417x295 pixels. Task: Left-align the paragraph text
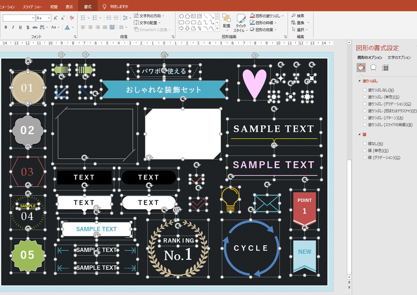[x=83, y=27]
